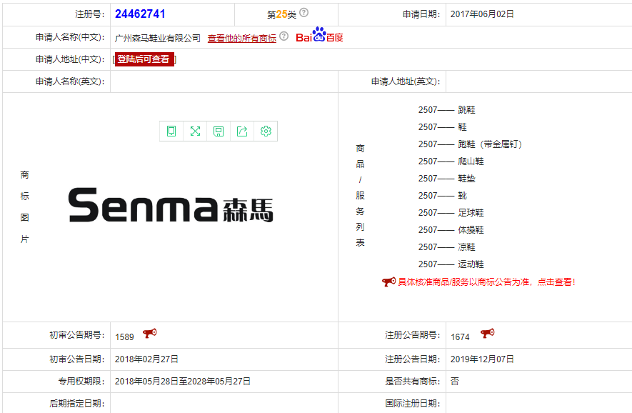Click the green save icon in the image toolbar

[x=219, y=131]
